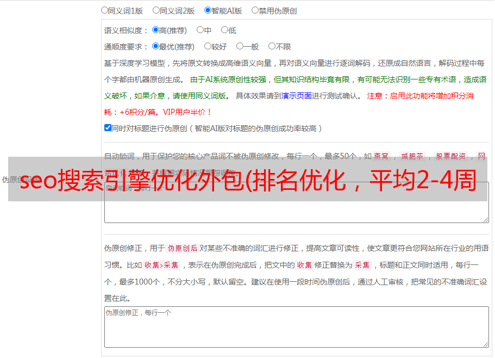The image size is (495, 358).
Task: Click inside the 自动锁词 text area
Action: [297, 202]
